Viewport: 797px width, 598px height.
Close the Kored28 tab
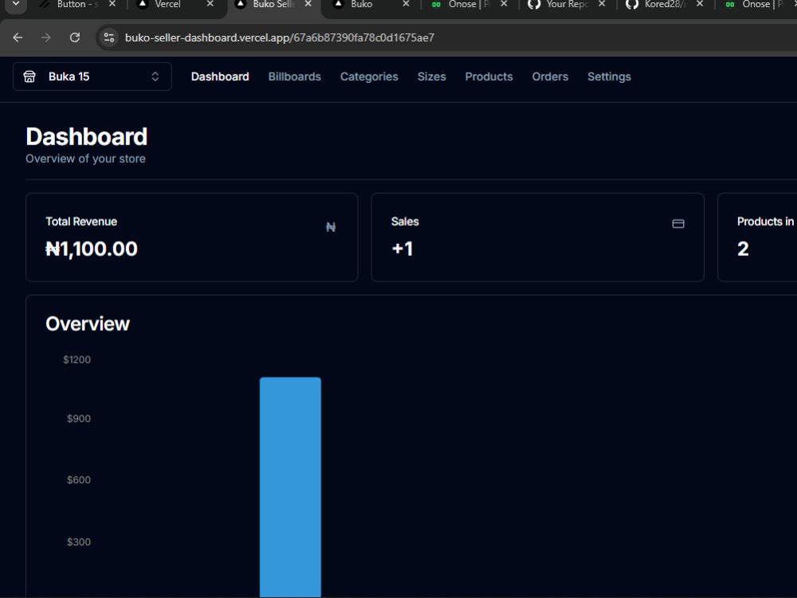pyautogui.click(x=700, y=3)
